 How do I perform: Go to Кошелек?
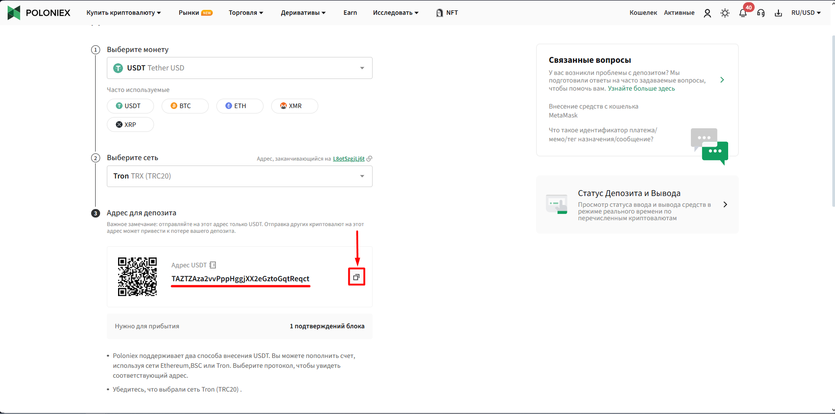tap(643, 13)
